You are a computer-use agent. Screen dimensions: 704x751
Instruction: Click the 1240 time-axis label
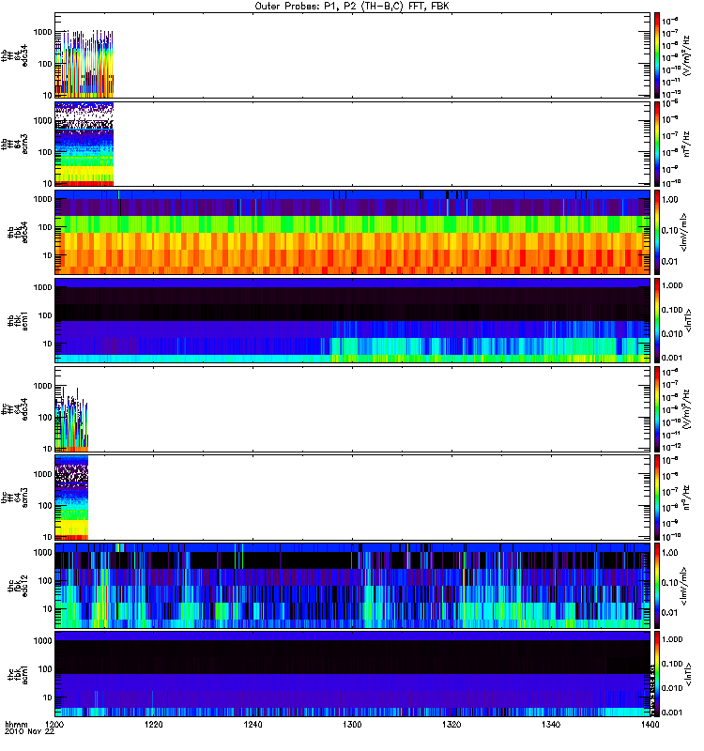click(253, 725)
